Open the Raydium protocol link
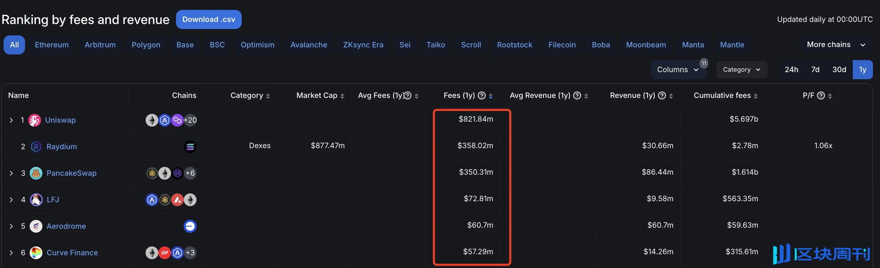This screenshot has height=268, width=880. point(62,147)
